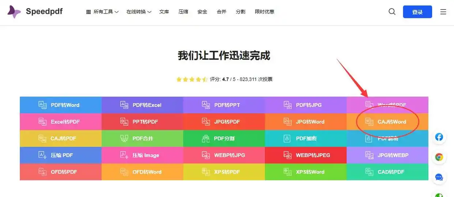This screenshot has width=454, height=197.
Task: Open the 限时优惠 menu item
Action: point(265,12)
